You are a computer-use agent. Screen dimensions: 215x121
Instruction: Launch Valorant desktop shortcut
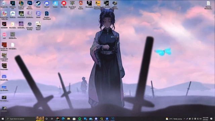[4, 25]
